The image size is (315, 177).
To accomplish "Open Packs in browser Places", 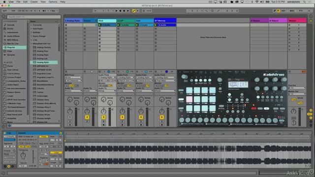I will 10,66.
